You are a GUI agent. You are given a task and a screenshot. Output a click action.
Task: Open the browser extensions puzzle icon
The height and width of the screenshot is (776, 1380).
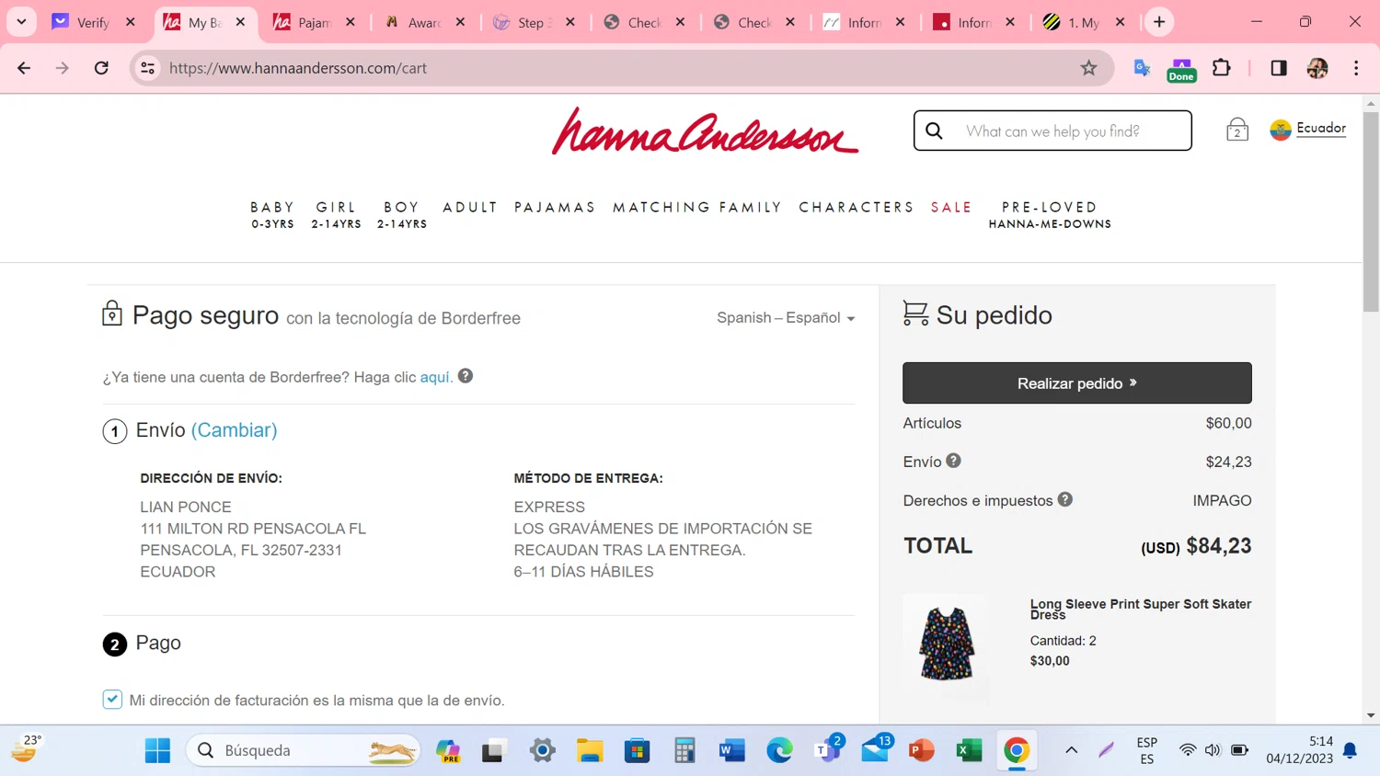click(1222, 68)
